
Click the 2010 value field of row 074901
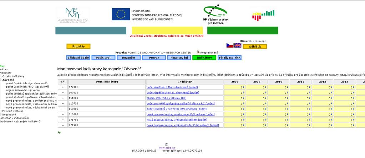point(278,87)
